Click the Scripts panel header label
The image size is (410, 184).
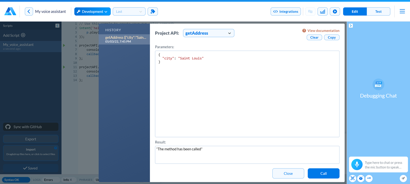[8, 26]
